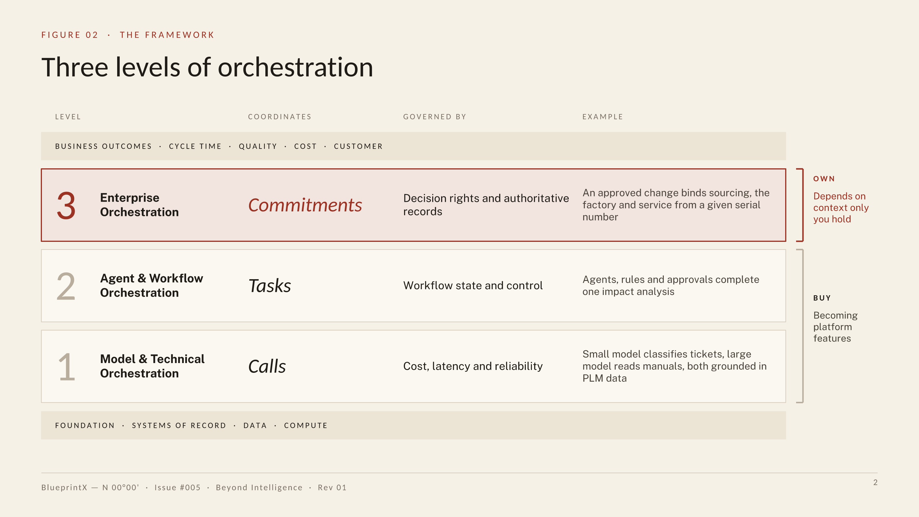Click 'Issue #005' in the footer
This screenshot has width=919, height=517.
[x=177, y=487]
